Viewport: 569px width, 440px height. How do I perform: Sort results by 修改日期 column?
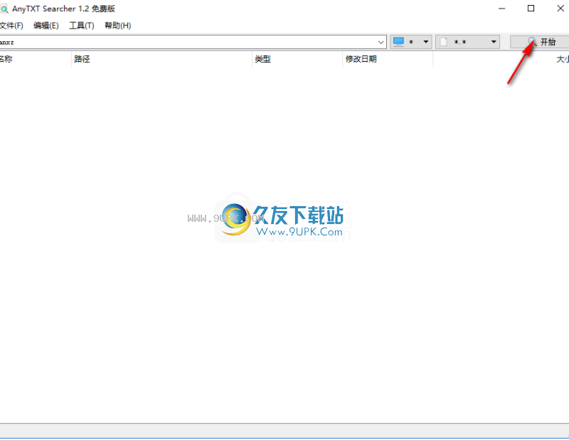click(388, 59)
